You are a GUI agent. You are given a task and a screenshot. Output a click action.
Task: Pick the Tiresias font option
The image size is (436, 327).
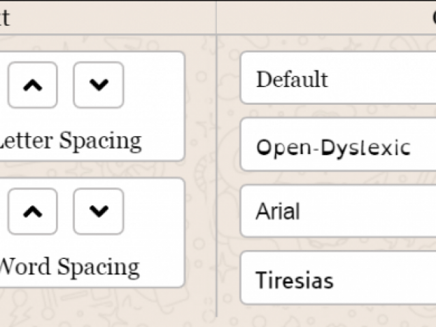338,278
